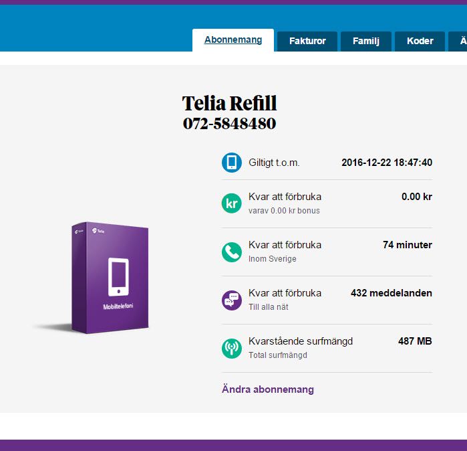Click the date 2016-12-22 18:47:40
The image size is (467, 451).
(387, 162)
